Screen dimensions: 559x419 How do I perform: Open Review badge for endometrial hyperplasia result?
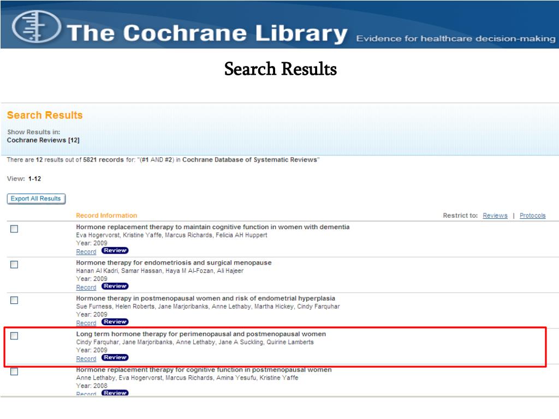click(115, 322)
